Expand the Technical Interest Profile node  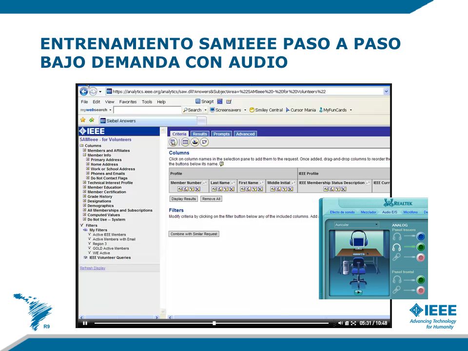[x=84, y=182]
